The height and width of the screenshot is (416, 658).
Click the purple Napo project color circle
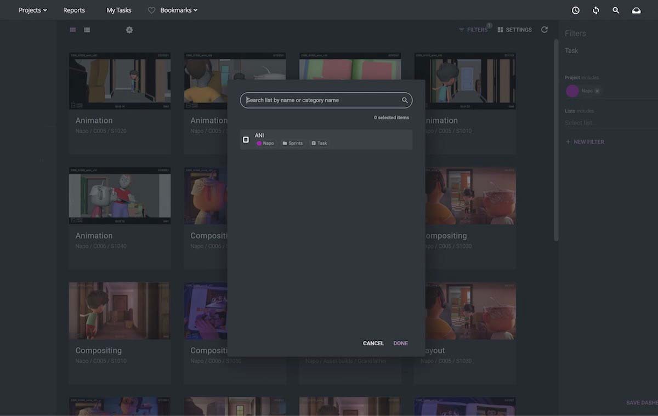pos(572,91)
